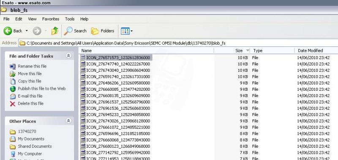Open My Documents link
The image size is (338, 160).
pyautogui.click(x=31, y=139)
